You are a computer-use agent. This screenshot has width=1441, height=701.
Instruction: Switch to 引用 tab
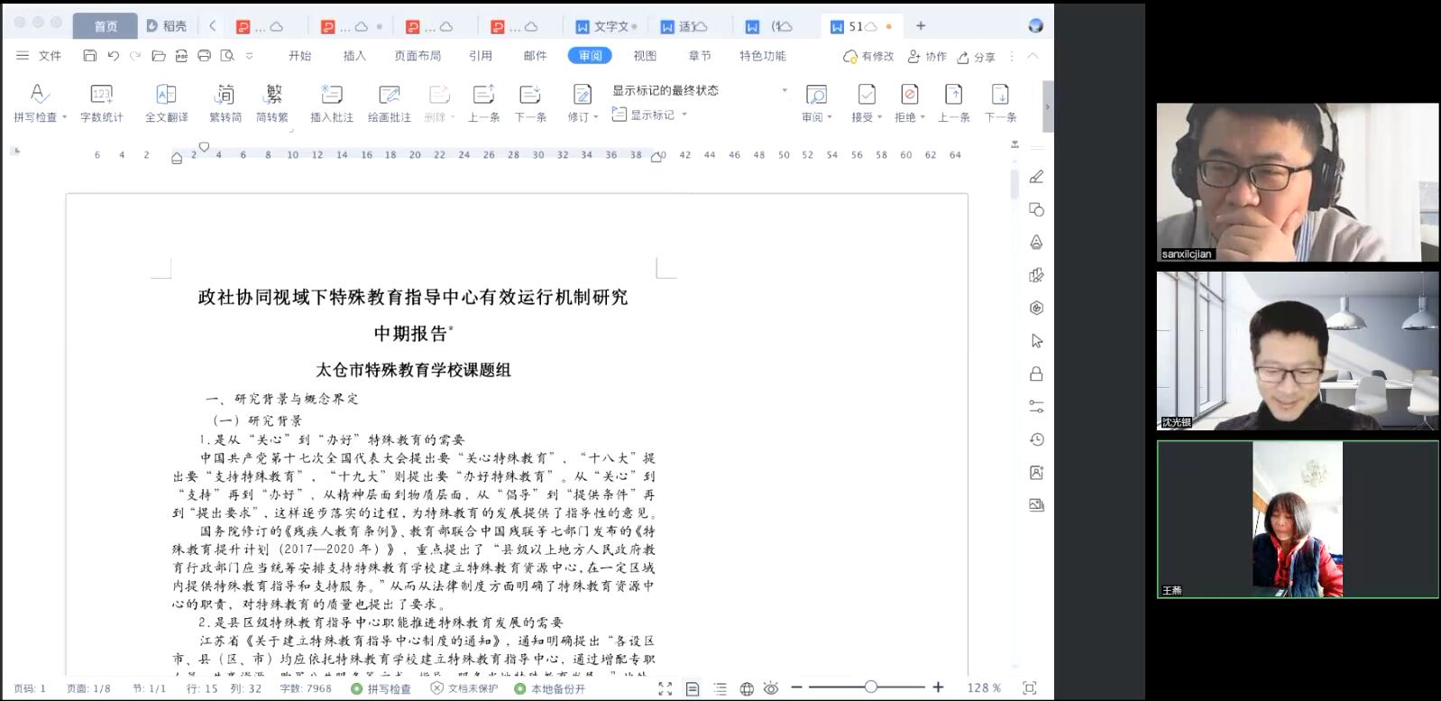(481, 56)
